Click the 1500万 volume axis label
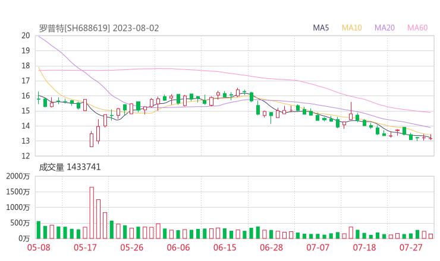Screen dimensions: 440x261 pyautogui.click(x=18, y=192)
